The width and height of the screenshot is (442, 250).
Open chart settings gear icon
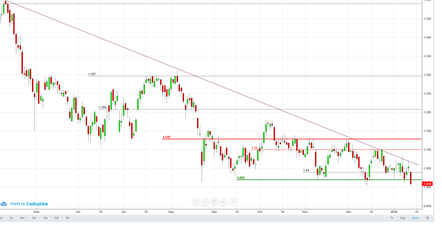[x=428, y=218]
